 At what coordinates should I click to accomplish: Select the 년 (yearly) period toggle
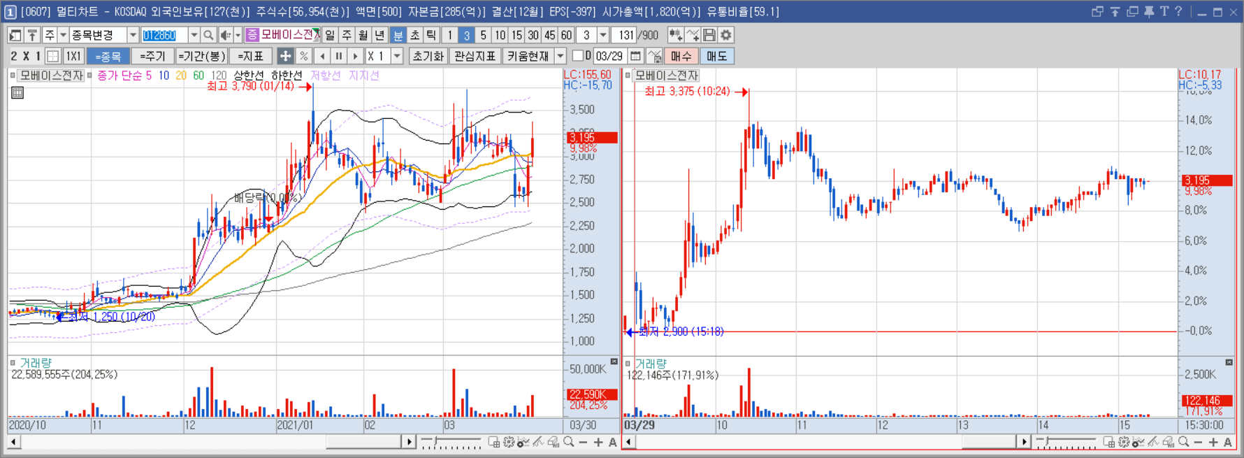[379, 35]
